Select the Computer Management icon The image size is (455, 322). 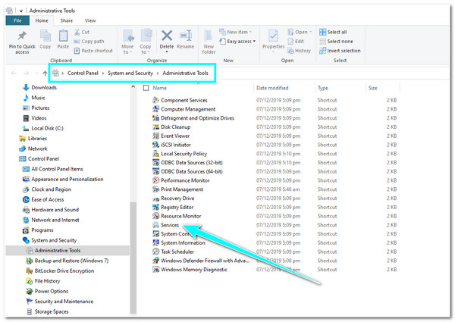(x=155, y=109)
